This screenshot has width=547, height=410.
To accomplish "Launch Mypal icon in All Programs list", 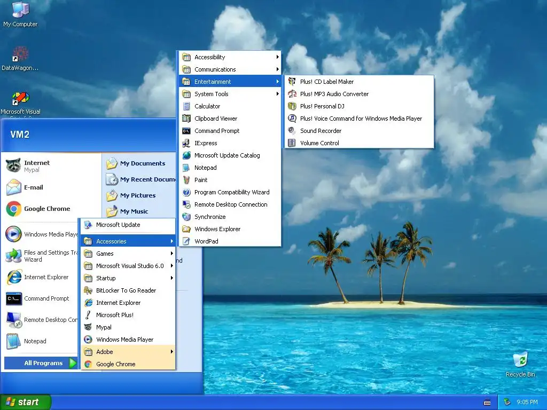I will pos(88,327).
